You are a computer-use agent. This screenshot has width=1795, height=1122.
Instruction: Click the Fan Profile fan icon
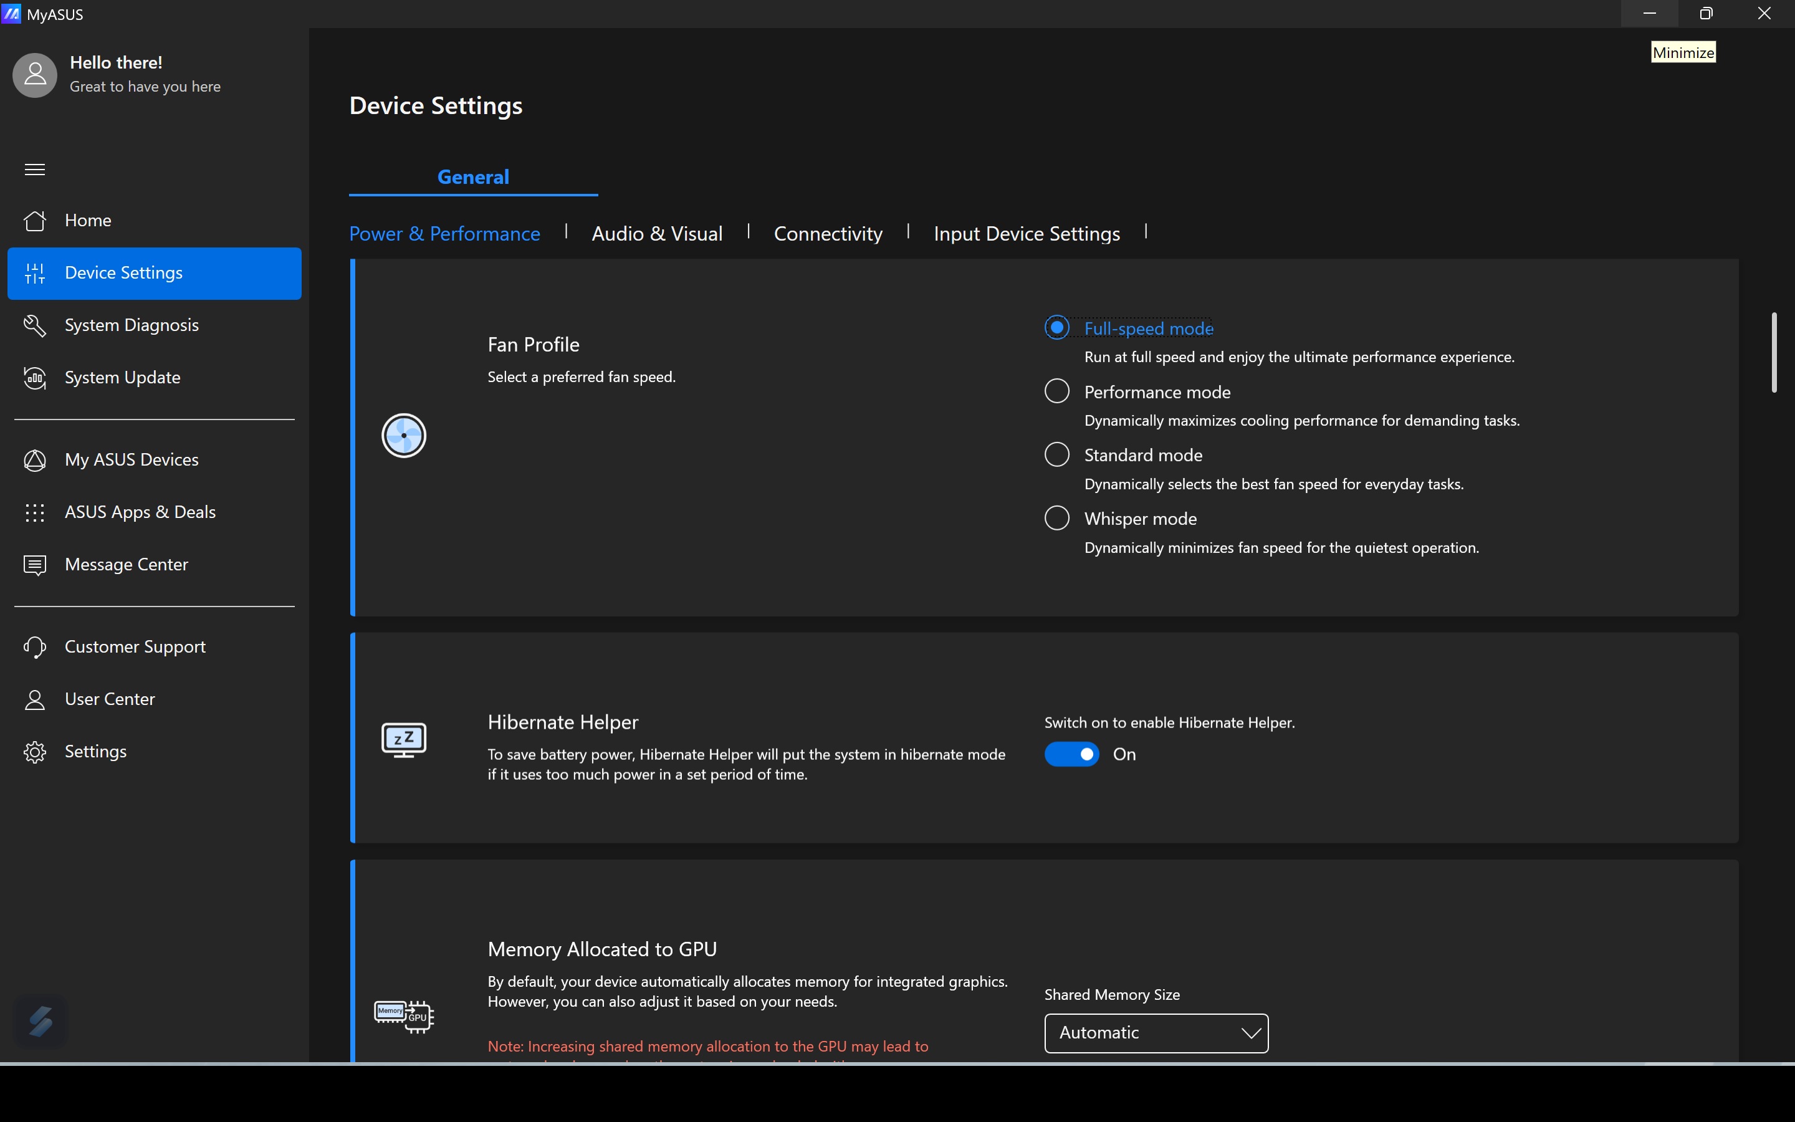[403, 436]
